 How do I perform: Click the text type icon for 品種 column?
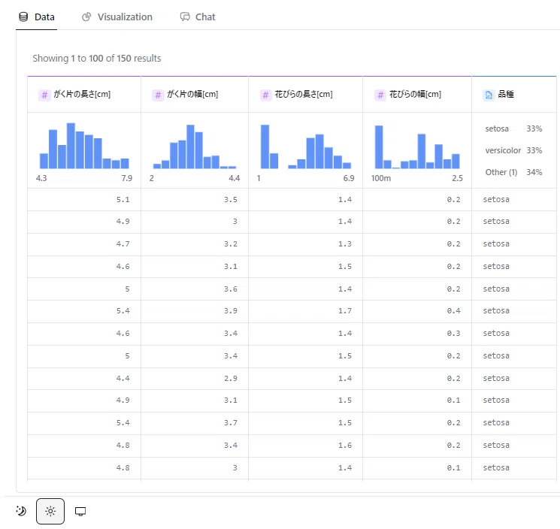489,95
